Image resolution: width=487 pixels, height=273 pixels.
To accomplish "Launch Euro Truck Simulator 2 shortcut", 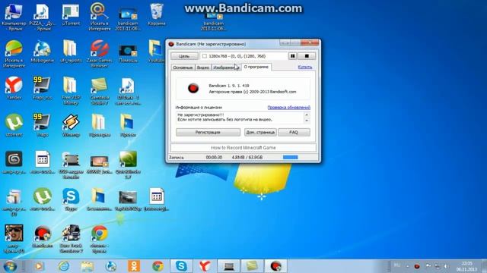I will point(71,239).
